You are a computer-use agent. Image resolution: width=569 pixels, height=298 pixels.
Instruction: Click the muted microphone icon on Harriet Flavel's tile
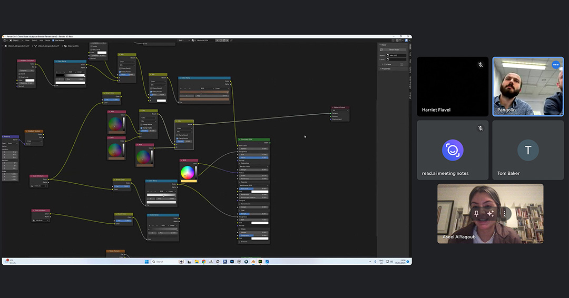pos(480,65)
